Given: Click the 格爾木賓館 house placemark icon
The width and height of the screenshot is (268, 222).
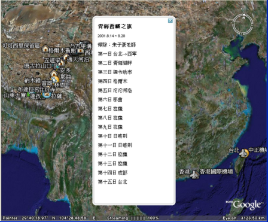Looking at the screenshot, I should coord(45,48).
